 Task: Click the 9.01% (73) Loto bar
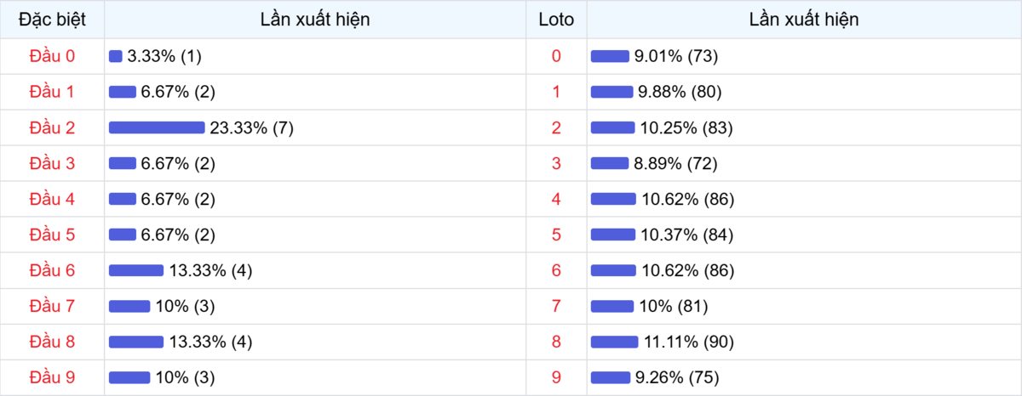[610, 56]
